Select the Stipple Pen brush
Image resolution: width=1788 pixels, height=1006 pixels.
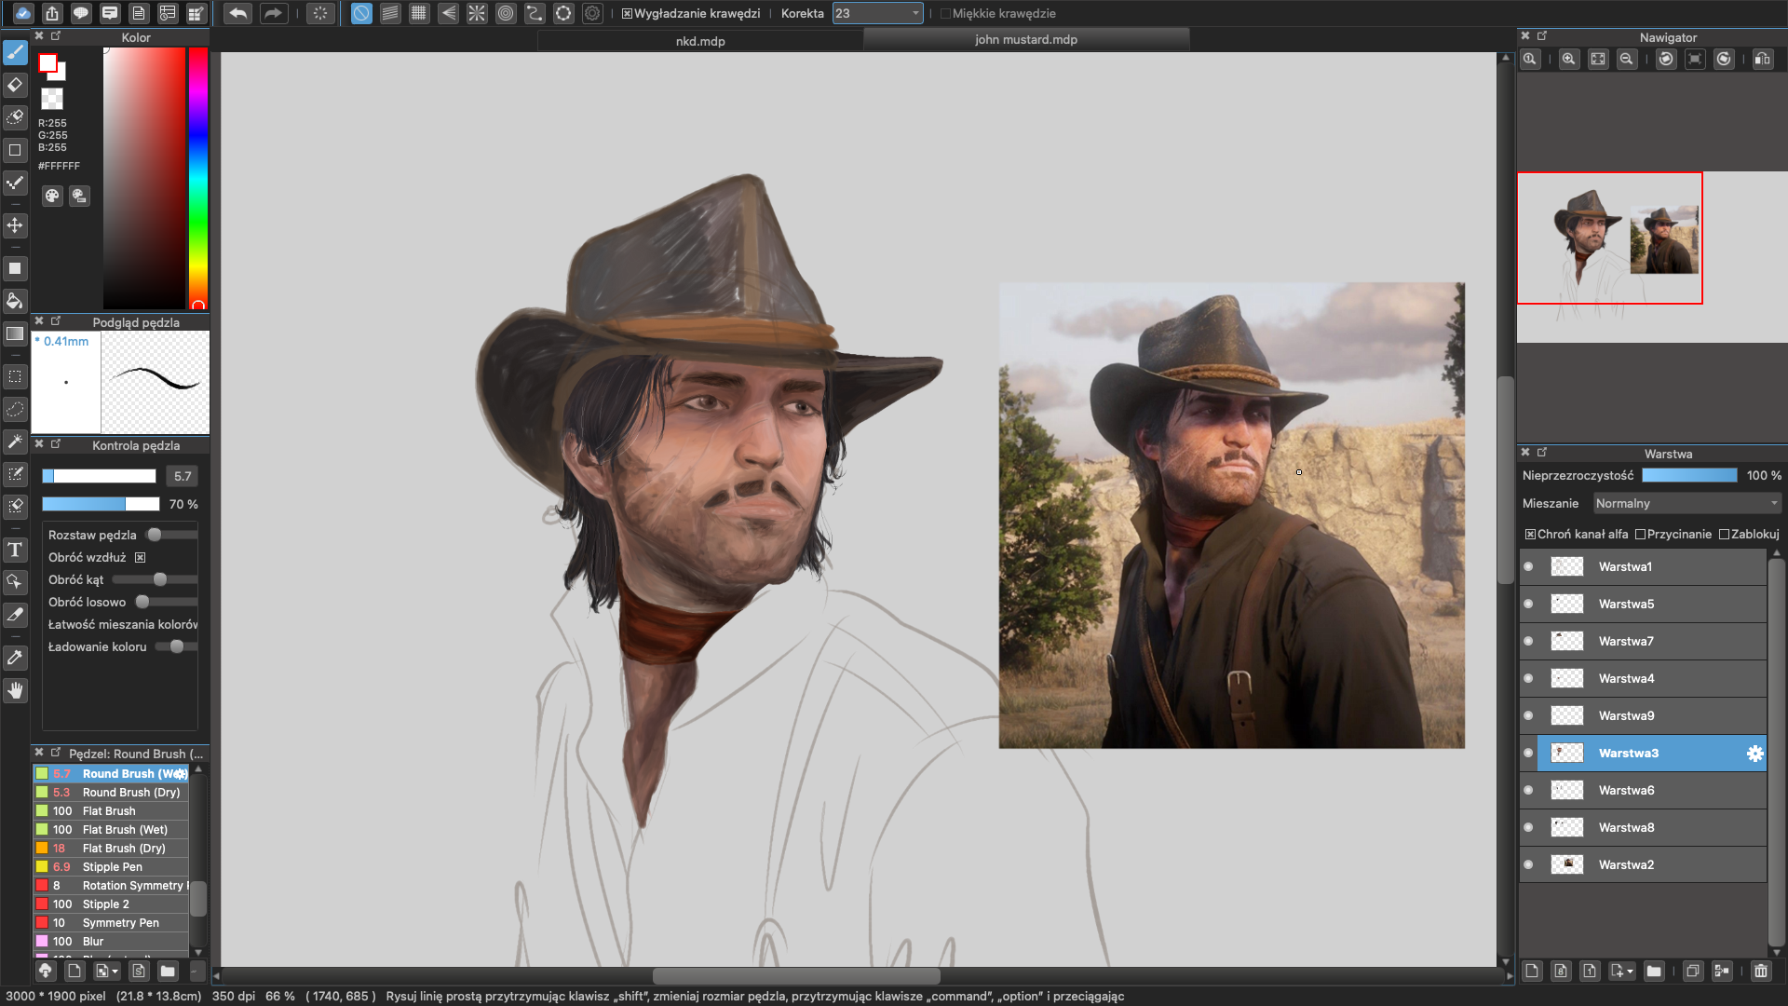tap(112, 867)
